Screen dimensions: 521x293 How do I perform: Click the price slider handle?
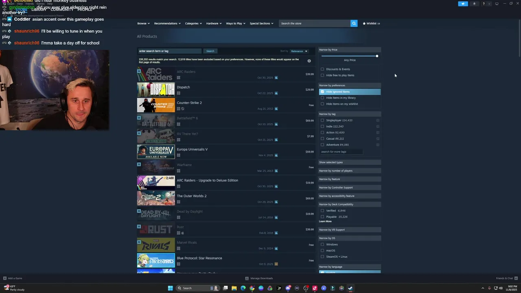(x=377, y=56)
